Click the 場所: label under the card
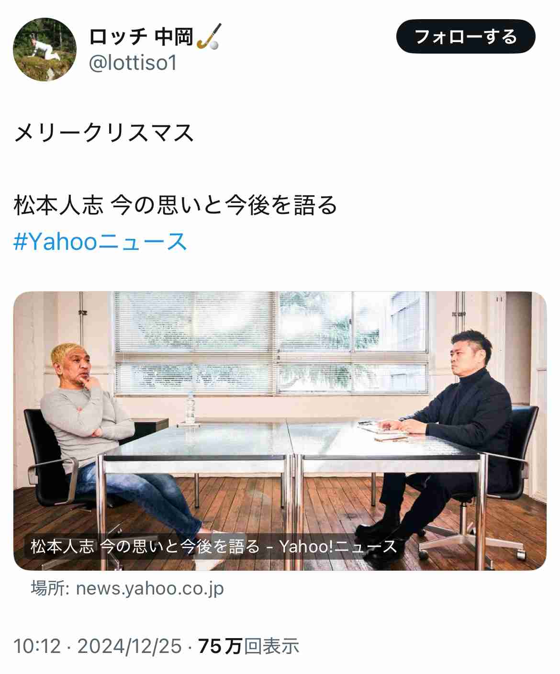This screenshot has height=674, width=560. [50, 588]
